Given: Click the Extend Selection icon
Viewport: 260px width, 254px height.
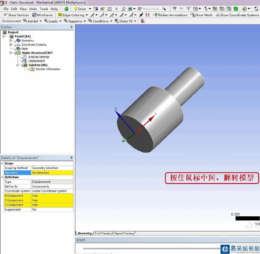Looking at the screenshot, I should (x=245, y=9).
